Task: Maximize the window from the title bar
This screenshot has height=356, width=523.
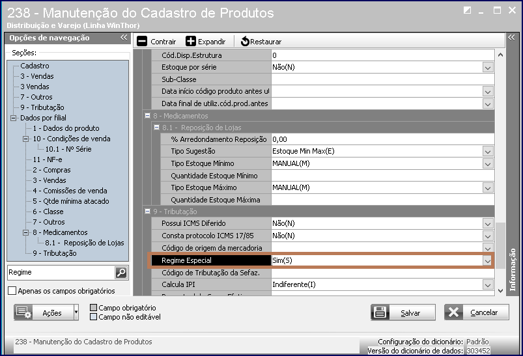Action: [497, 10]
